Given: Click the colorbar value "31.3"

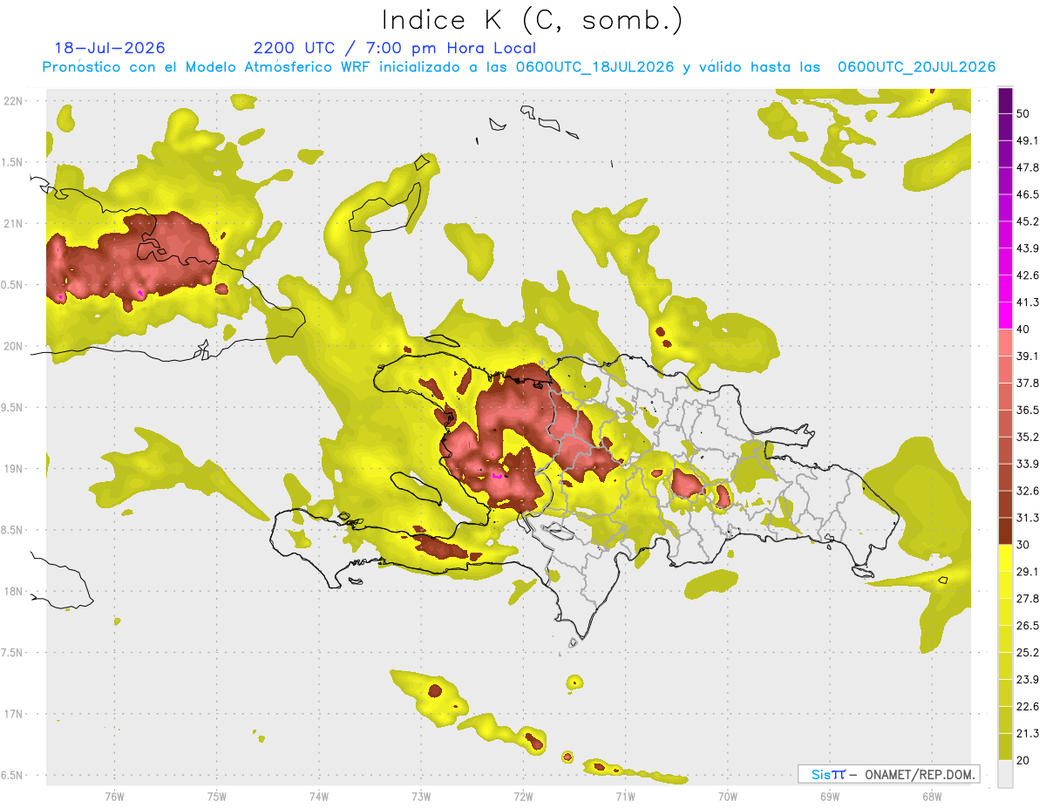Looking at the screenshot, I should point(1028,518).
